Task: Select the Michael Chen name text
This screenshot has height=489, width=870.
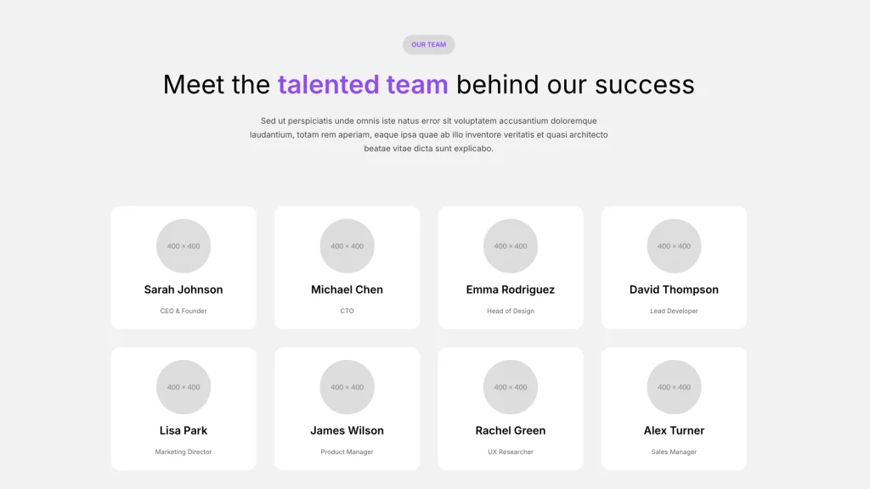Action: coord(347,289)
